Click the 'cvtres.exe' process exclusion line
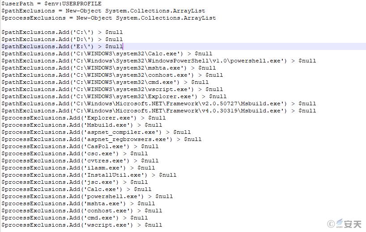366x232 pixels. point(80,161)
